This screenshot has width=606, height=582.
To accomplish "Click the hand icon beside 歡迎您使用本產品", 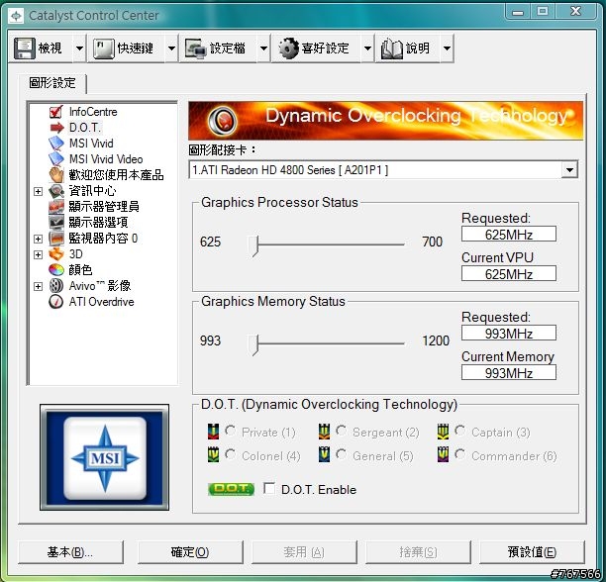I will [x=56, y=174].
